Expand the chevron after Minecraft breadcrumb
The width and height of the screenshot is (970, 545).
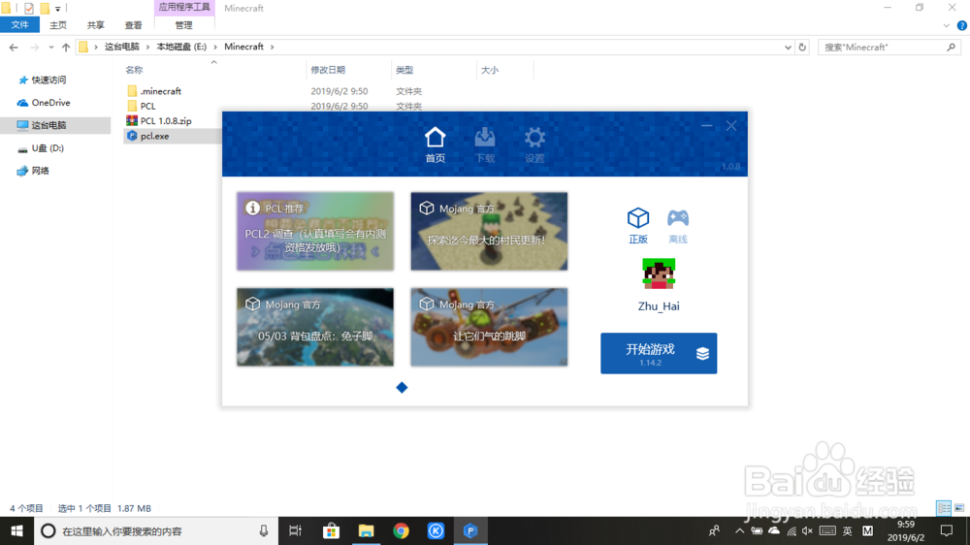pos(272,47)
